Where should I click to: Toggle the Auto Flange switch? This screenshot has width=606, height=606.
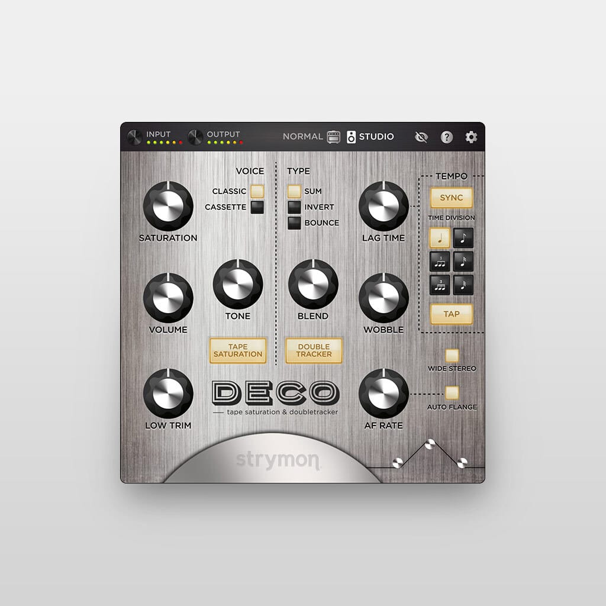[x=452, y=392]
